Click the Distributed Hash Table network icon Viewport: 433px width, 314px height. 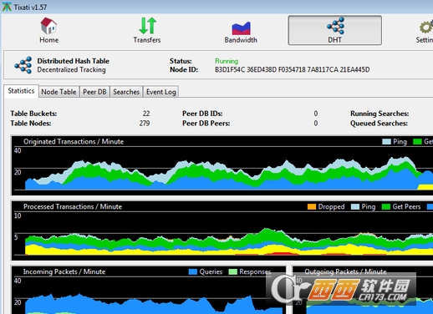[23, 65]
